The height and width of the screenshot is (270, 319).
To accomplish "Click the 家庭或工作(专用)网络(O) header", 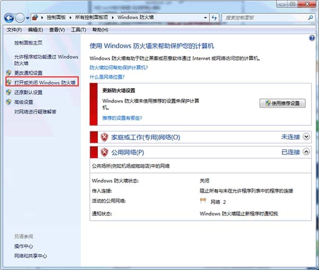I will pyautogui.click(x=146, y=137).
